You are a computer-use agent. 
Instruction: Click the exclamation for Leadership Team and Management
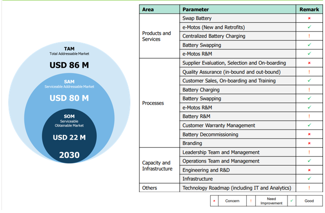pyautogui.click(x=309, y=152)
